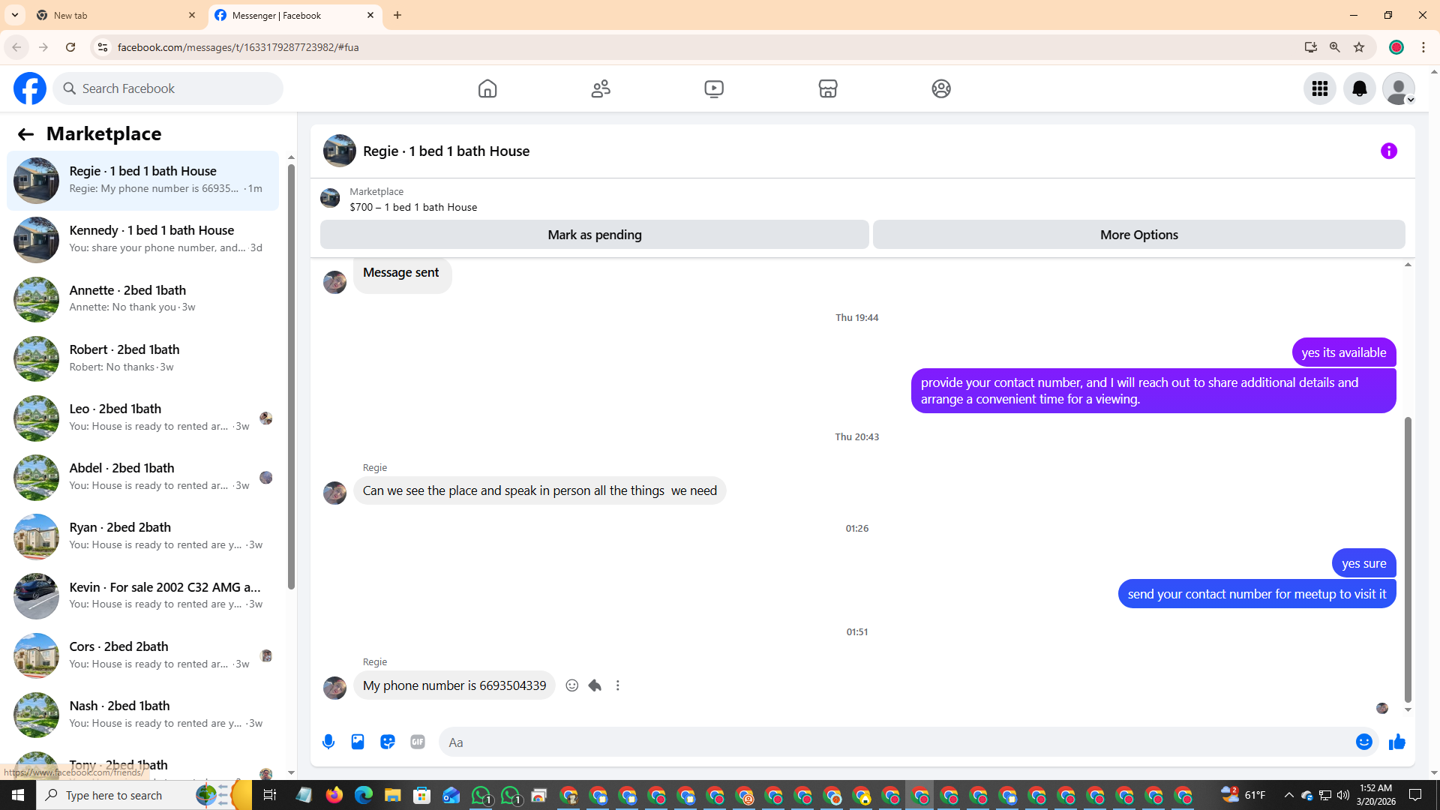Send a thumbs-up like
1440x810 pixels.
pyautogui.click(x=1396, y=742)
